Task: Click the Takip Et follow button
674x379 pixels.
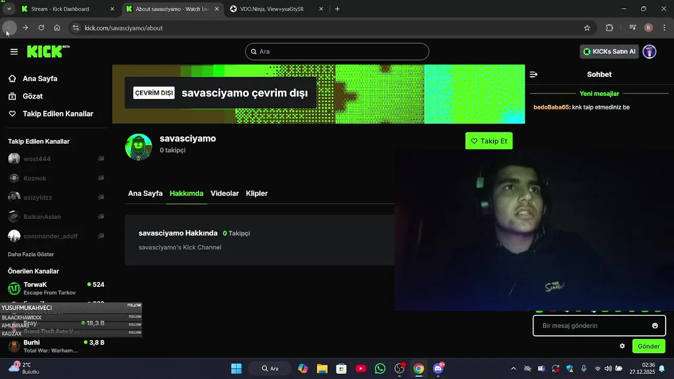Action: [489, 141]
